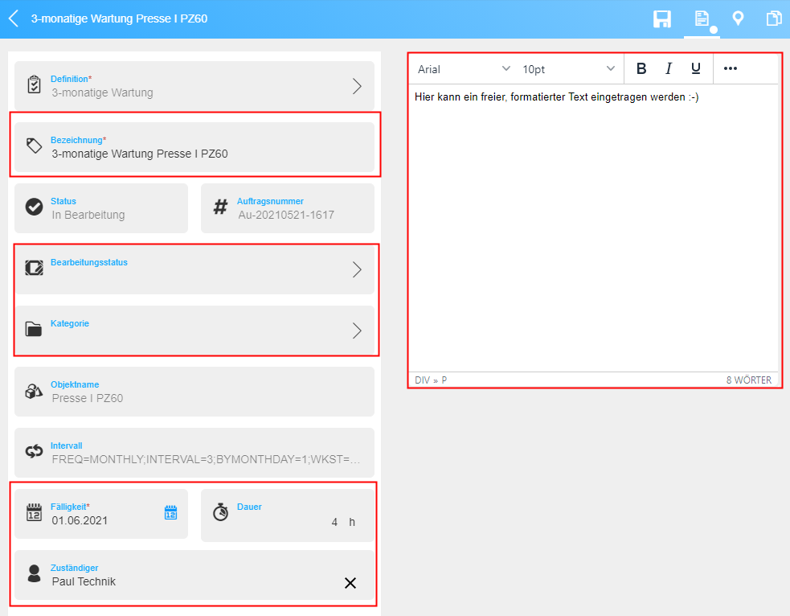Click the Definition clipboard icon
This screenshot has height=616, width=790.
[x=34, y=84]
